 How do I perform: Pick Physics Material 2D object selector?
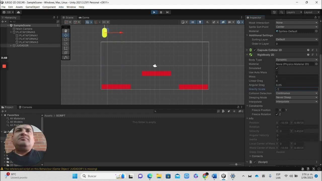[316, 64]
